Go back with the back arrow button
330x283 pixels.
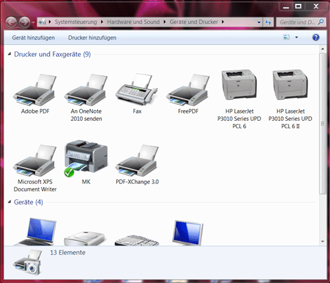point(11,22)
